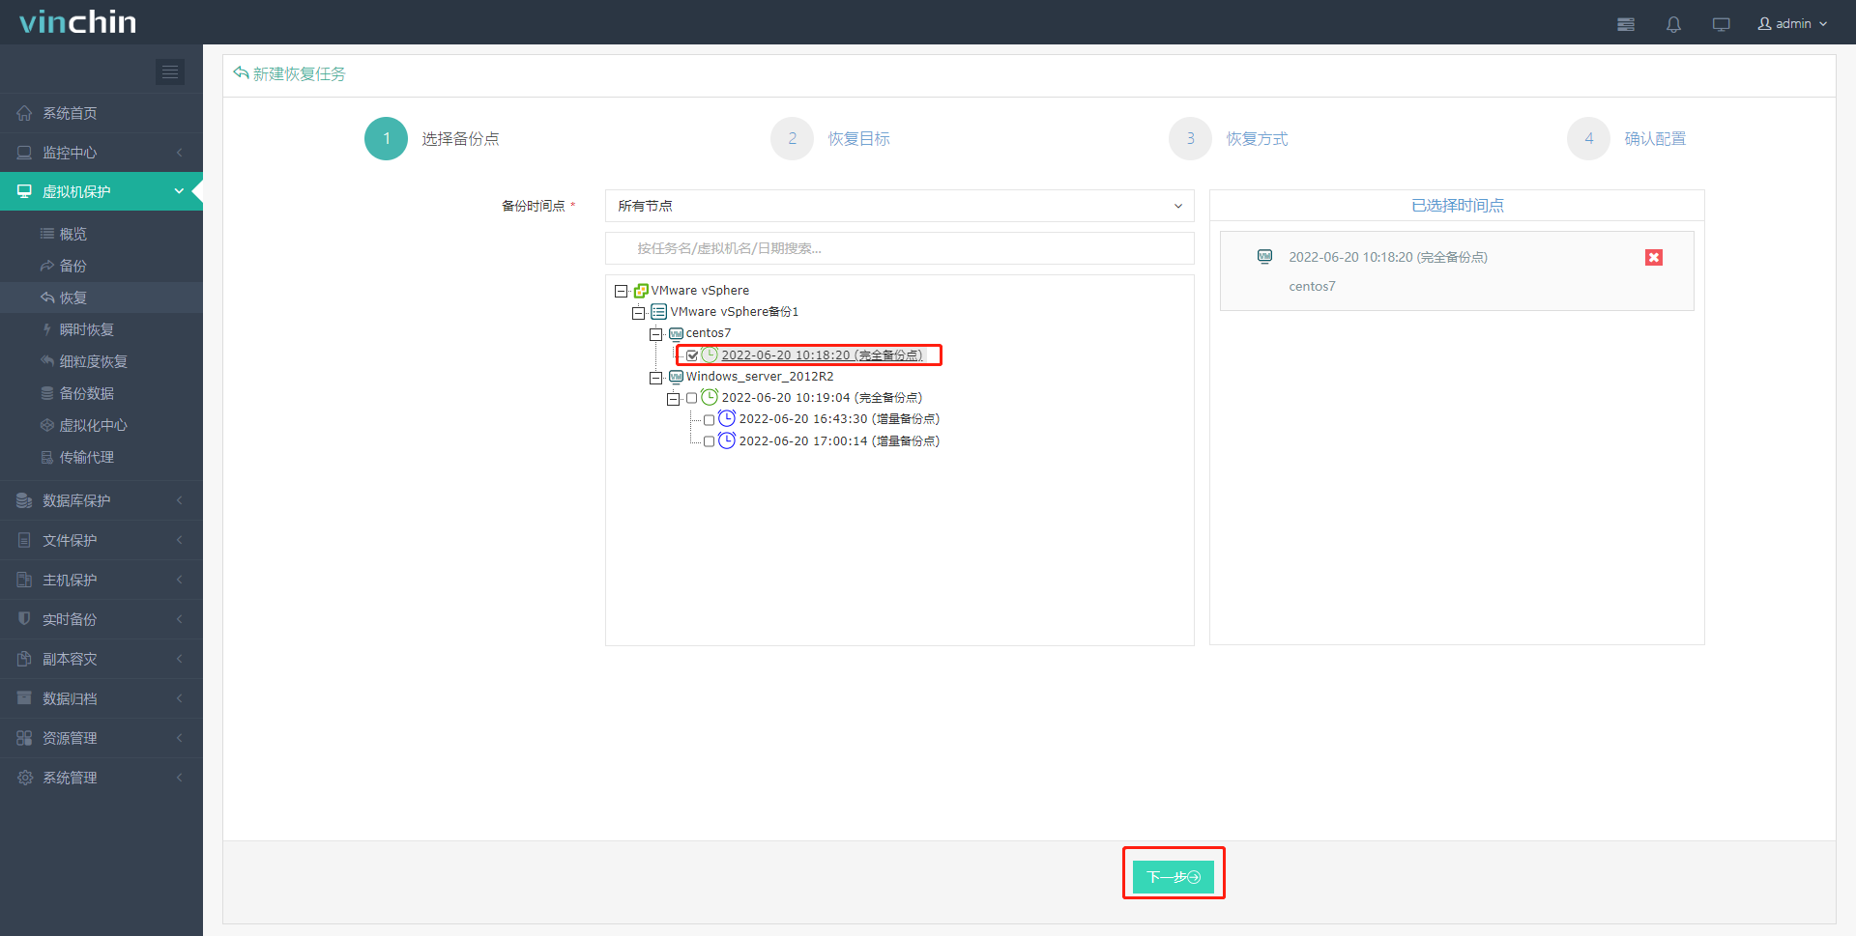
Task: Check the 2022-06-20 10:19:04 full backup checkbox
Action: coord(691,398)
